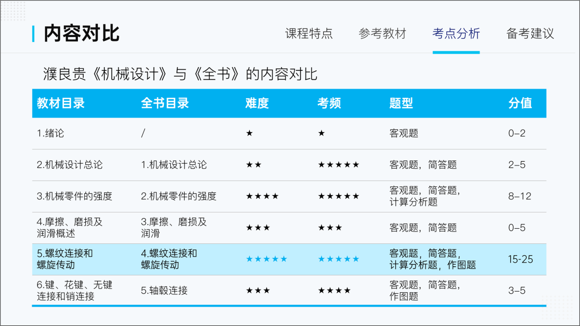580x326 pixels.
Task: Select the 4.摩擦、磨损及润滑概述 cell
Action: 69,228
